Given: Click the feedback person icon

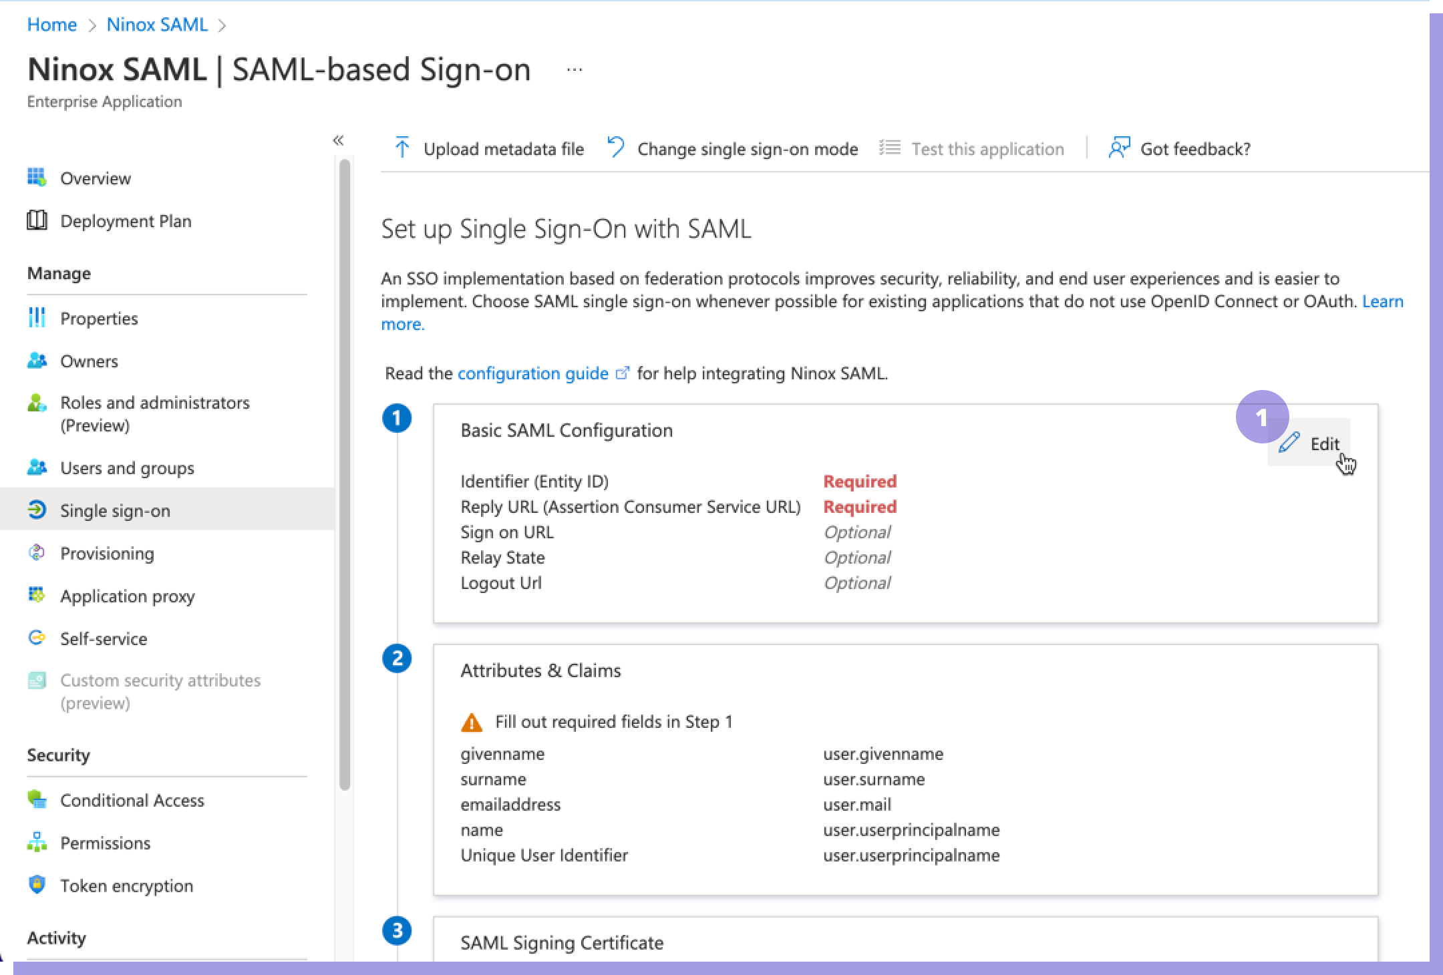Looking at the screenshot, I should [1119, 148].
